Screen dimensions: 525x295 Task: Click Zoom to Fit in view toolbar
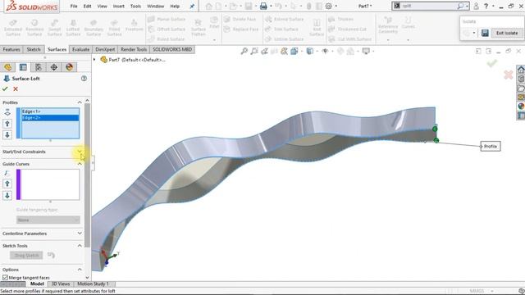[x=244, y=51]
